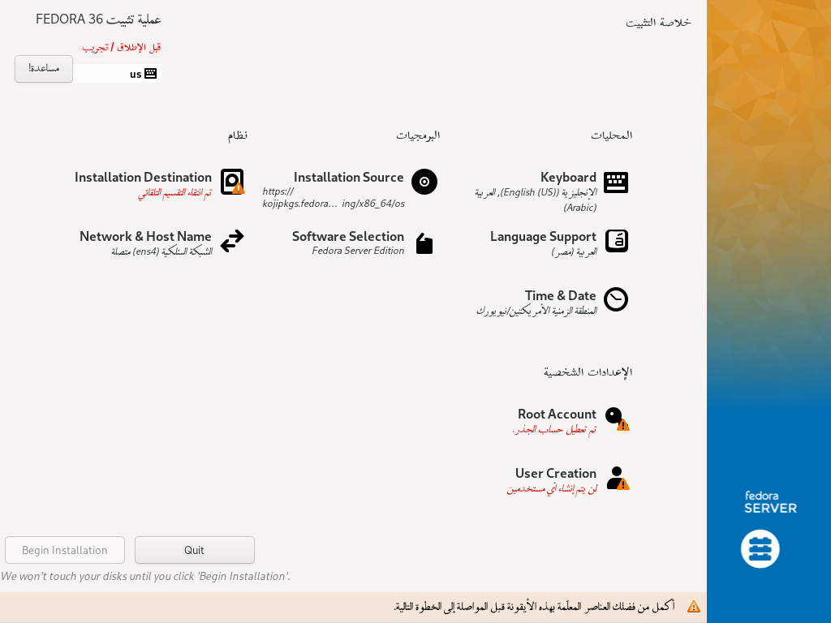Open the Time & Date clock icon
Screen dimensions: 831x623
[616, 299]
